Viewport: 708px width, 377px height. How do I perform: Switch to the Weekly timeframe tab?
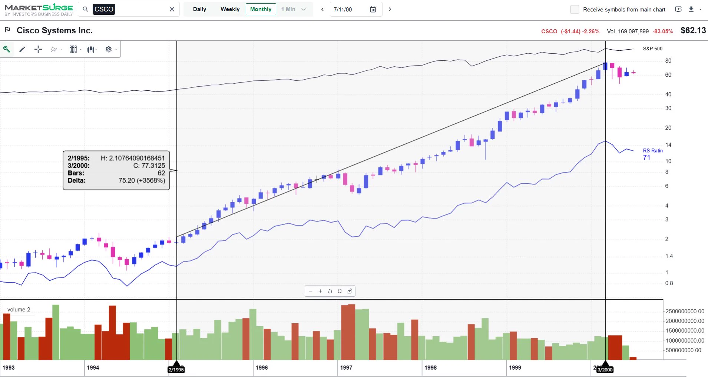pos(230,9)
